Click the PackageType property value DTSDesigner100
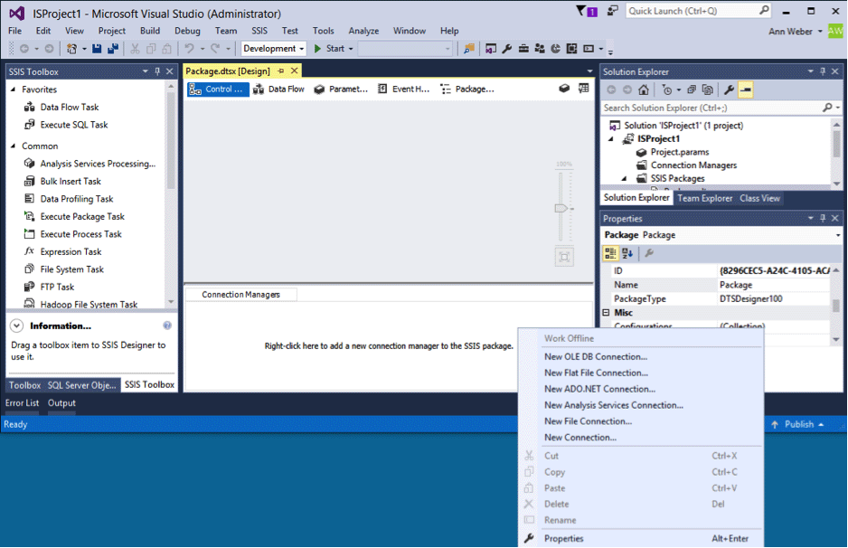 tap(750, 299)
